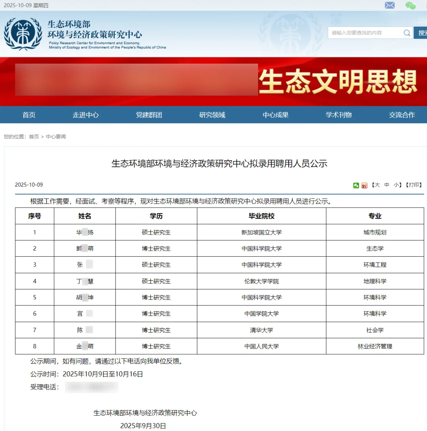
Task: Click the 姓名 column header
Action: [85, 216]
